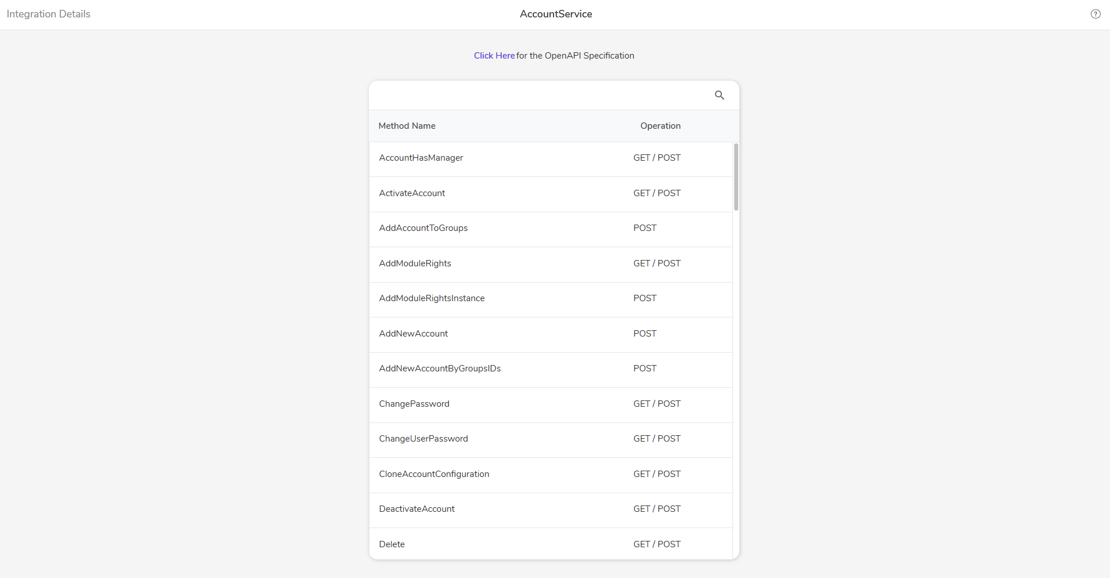
Task: Open the help question mark icon
Action: click(1095, 14)
